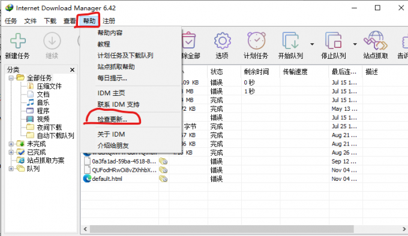Click the May 13 last-try date cell

tap(344, 109)
